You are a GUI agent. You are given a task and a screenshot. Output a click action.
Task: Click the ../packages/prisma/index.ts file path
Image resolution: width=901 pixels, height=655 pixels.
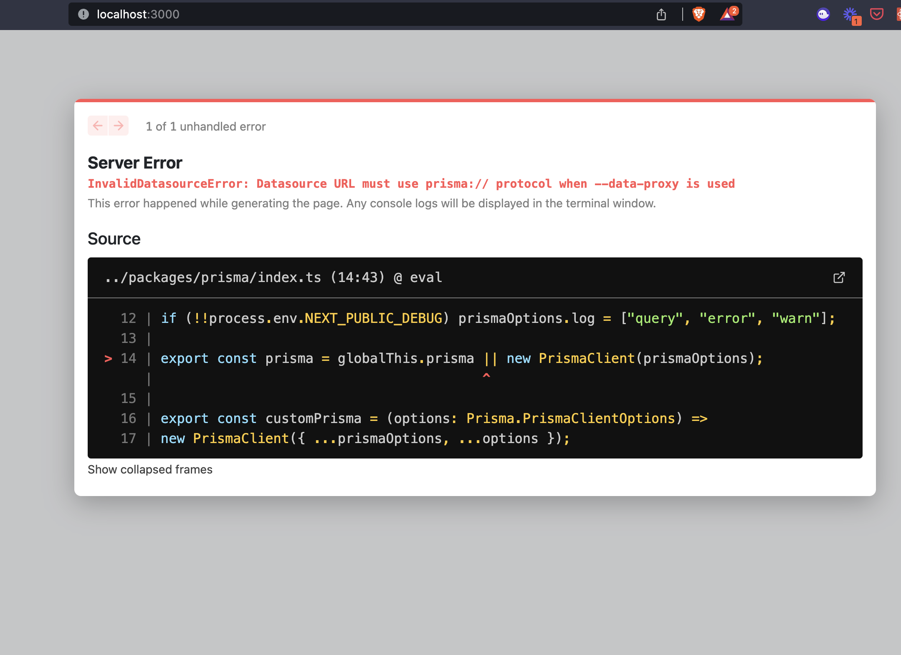pyautogui.click(x=213, y=277)
